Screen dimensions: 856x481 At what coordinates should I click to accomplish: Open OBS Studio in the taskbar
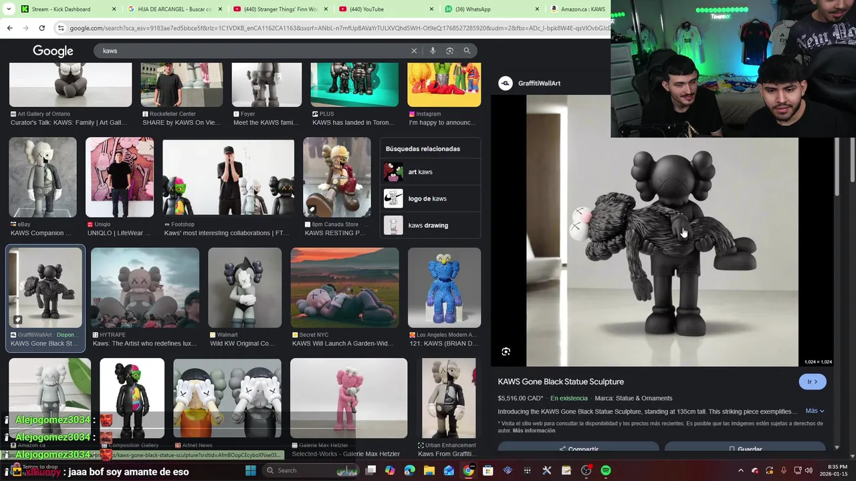click(586, 470)
